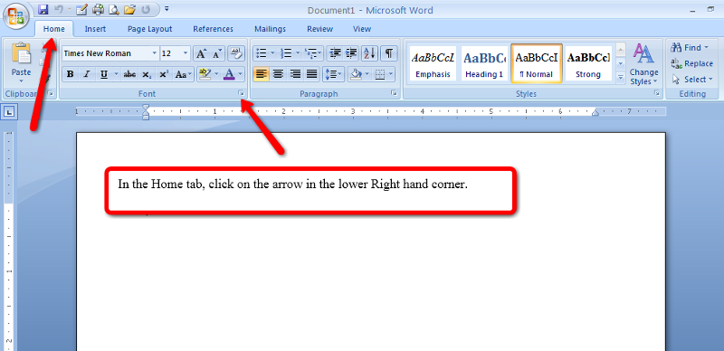724x351 pixels.
Task: Click the Redo icon in Quick Access
Action: tap(146, 9)
